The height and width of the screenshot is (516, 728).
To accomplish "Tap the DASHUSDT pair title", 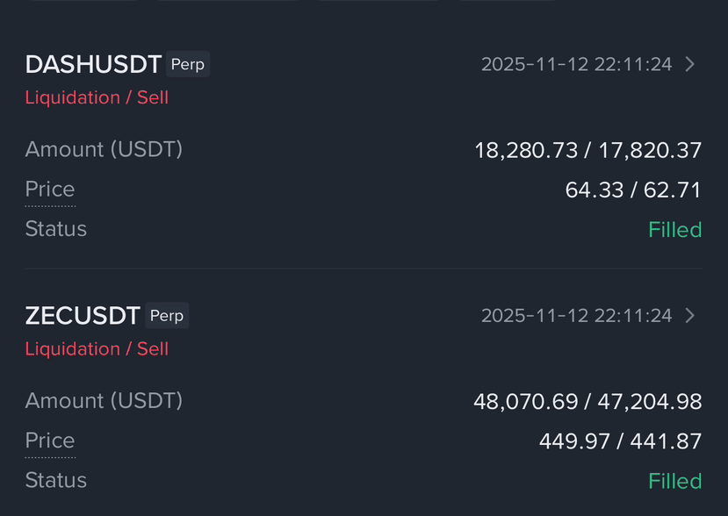I will pyautogui.click(x=93, y=64).
